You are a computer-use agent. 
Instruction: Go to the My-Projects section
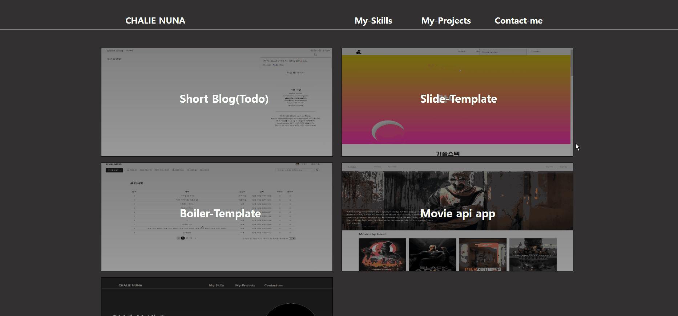pos(446,21)
